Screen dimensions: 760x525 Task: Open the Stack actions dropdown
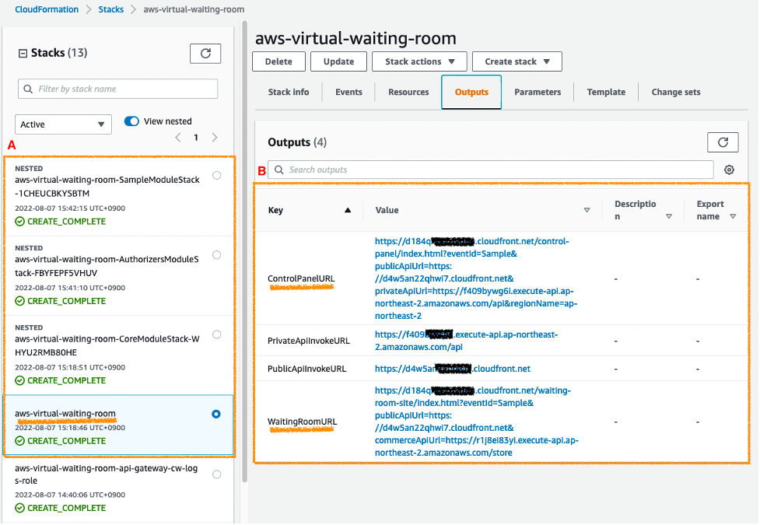pyautogui.click(x=419, y=61)
